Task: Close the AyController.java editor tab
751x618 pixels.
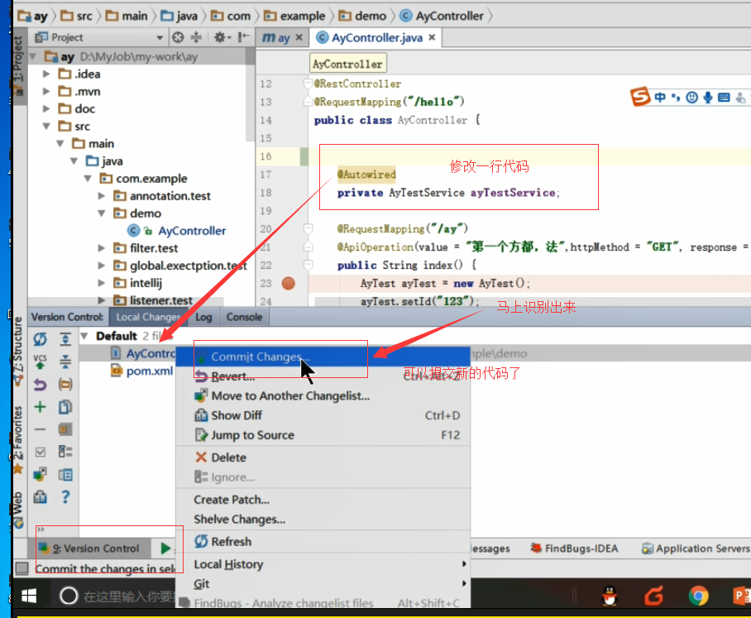Action: pyautogui.click(x=432, y=37)
